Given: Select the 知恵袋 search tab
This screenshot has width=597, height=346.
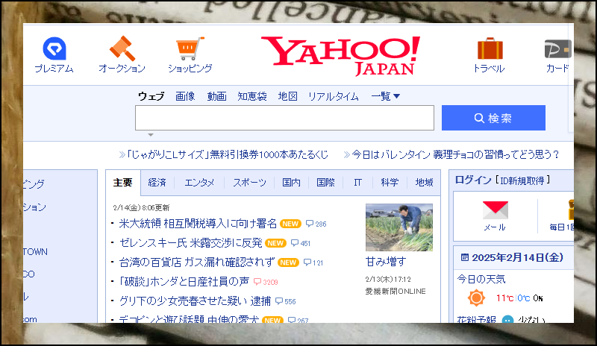Looking at the screenshot, I should tap(252, 96).
